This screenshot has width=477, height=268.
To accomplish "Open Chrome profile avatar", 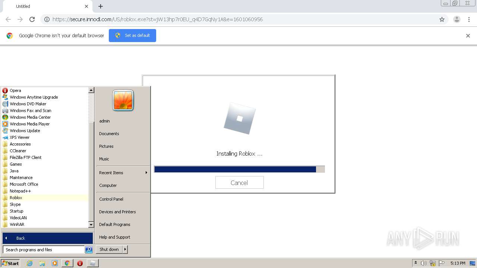I will 457,19.
